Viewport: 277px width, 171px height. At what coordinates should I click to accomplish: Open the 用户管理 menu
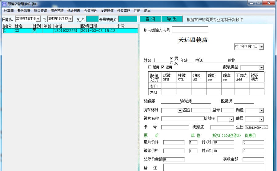(57, 10)
